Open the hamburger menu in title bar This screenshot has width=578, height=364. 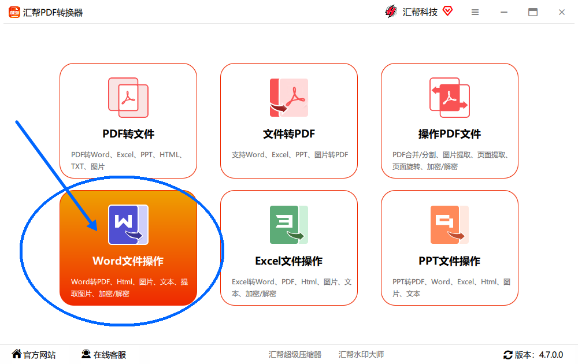coord(475,12)
